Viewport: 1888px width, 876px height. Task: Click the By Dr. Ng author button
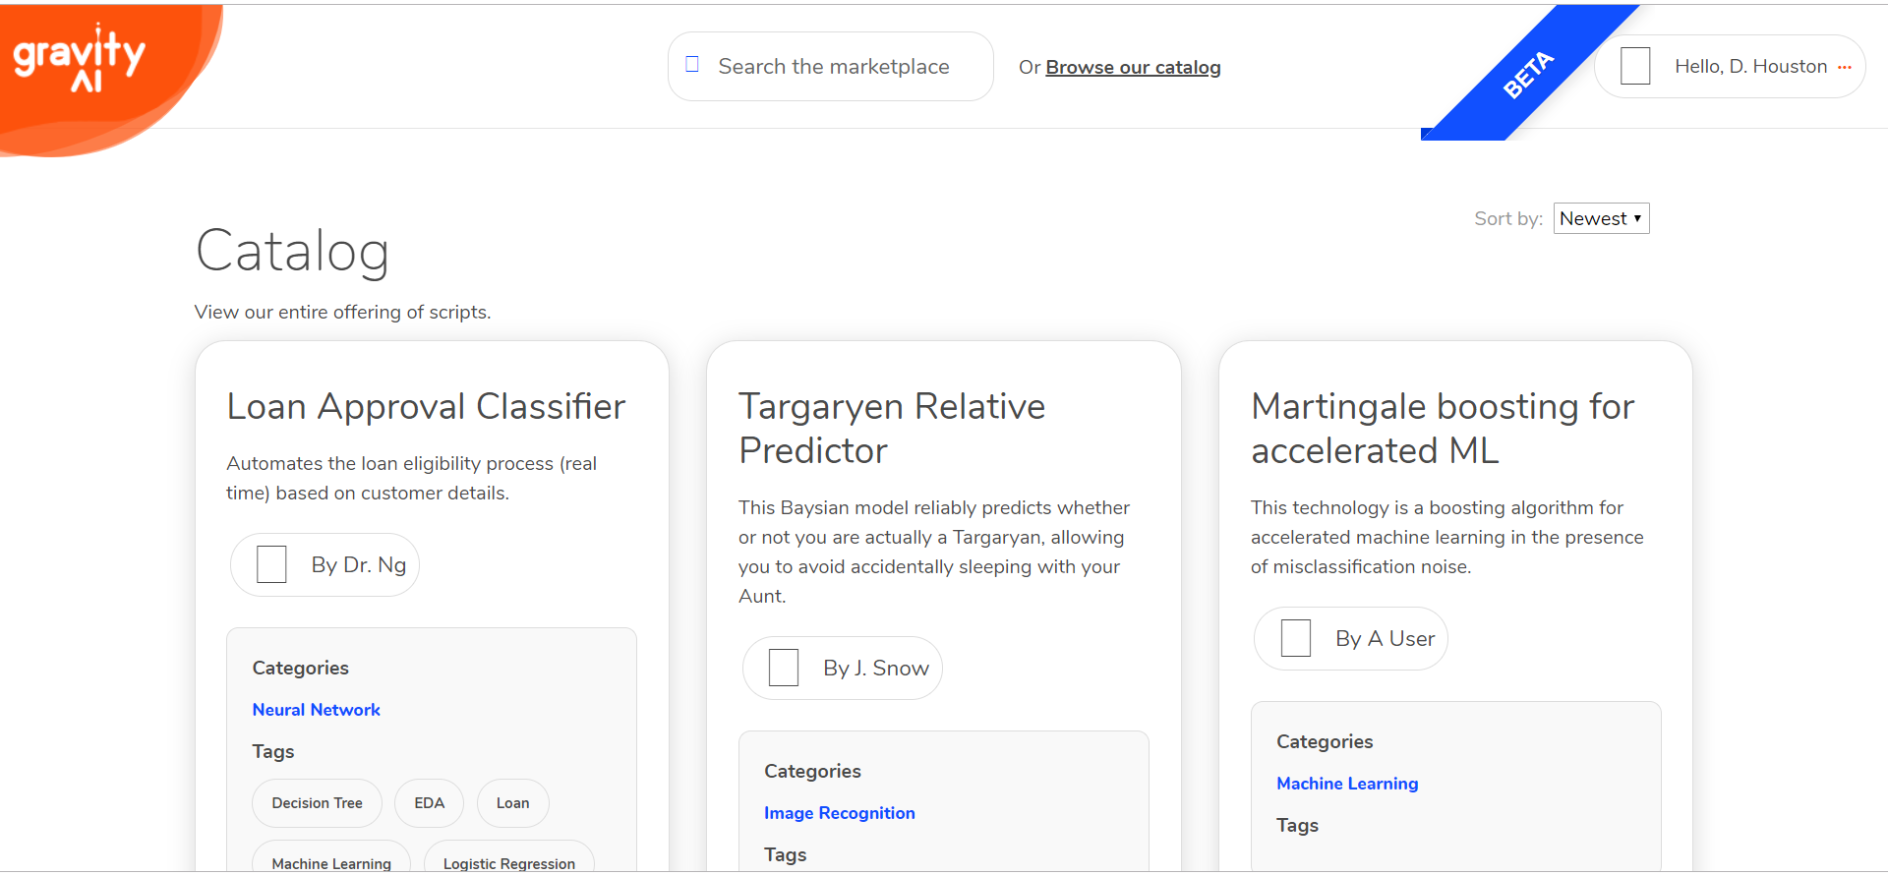click(x=324, y=564)
